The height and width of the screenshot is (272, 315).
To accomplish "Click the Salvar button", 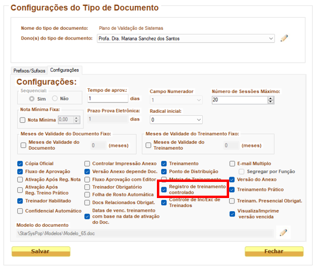I will [x=41, y=251].
